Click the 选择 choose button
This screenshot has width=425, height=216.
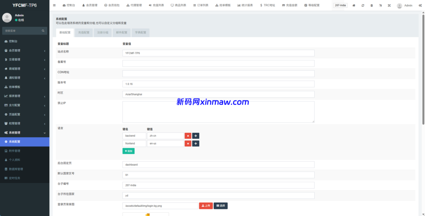(221, 206)
